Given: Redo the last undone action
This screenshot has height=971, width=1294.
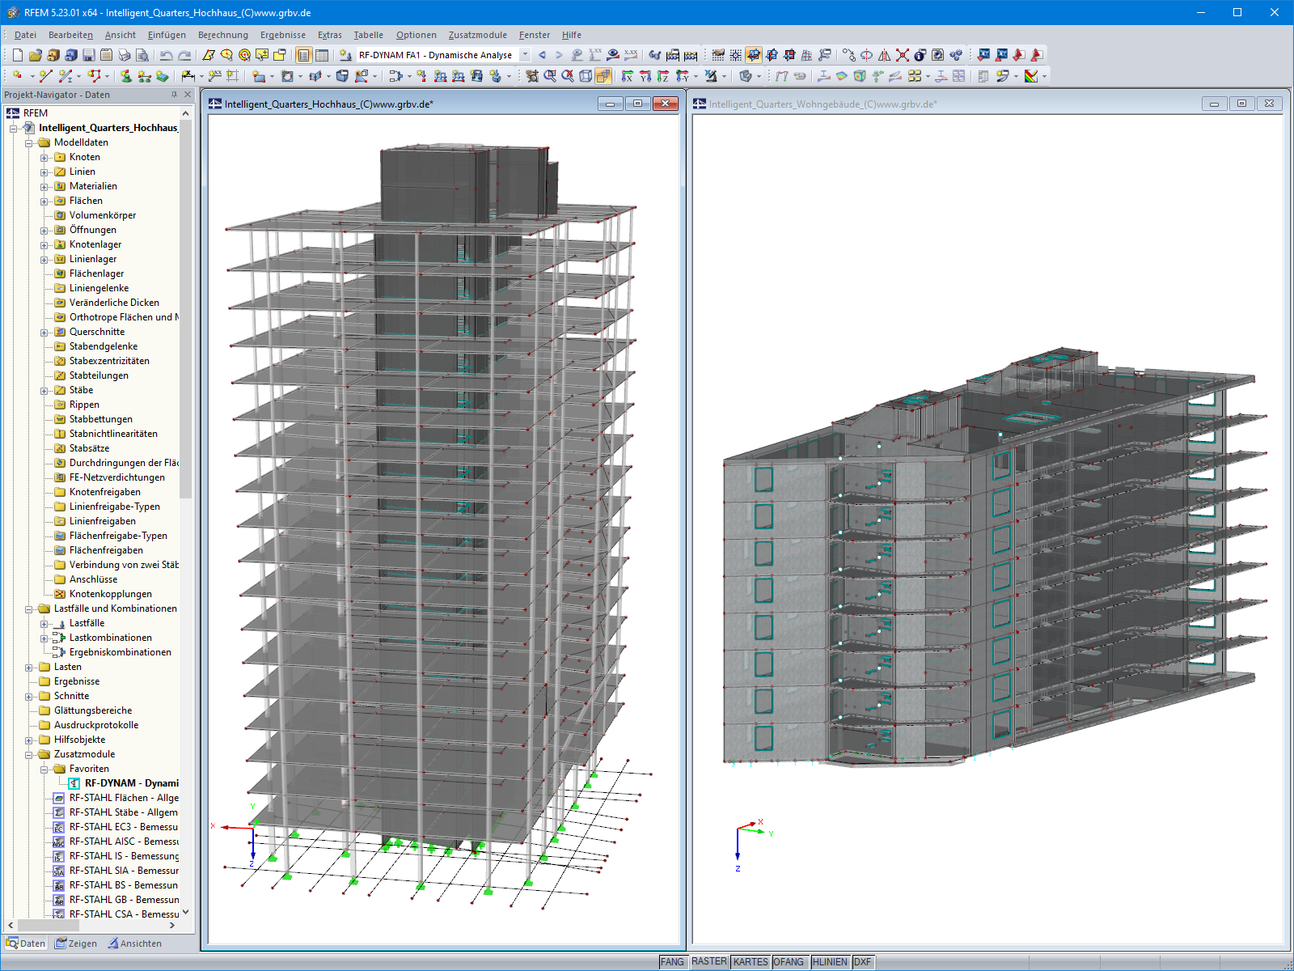Looking at the screenshot, I should click(184, 55).
